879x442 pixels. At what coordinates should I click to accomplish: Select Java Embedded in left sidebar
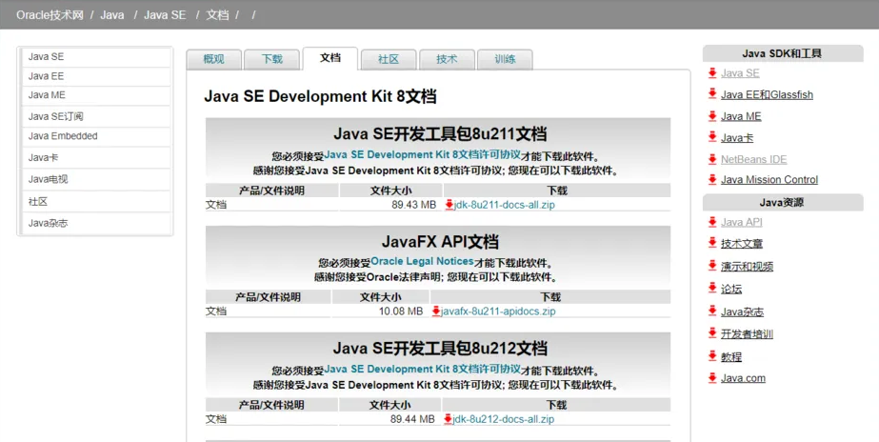click(63, 136)
